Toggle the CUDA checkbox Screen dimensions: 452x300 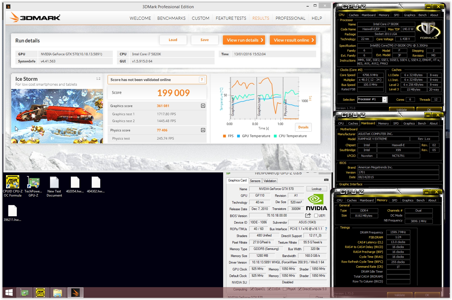click(x=269, y=289)
